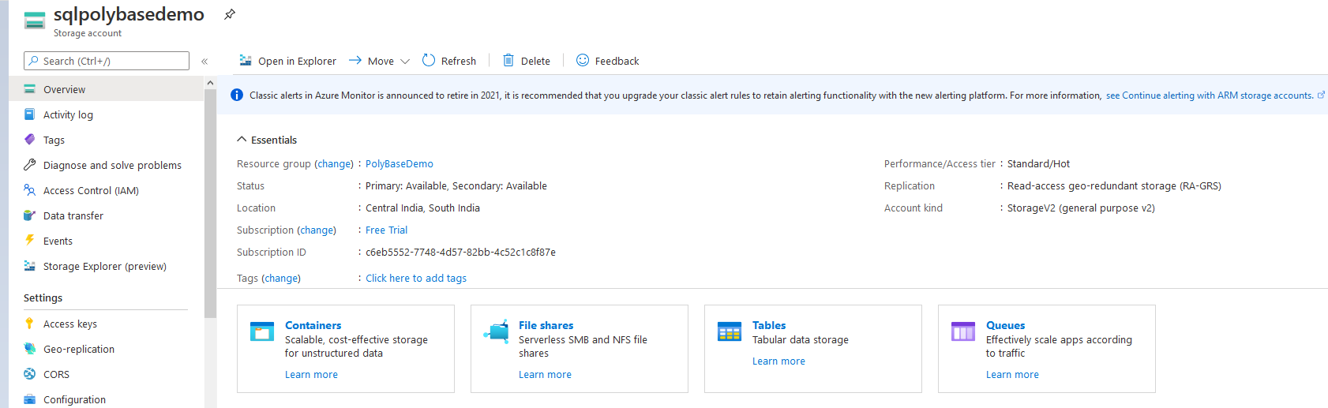The width and height of the screenshot is (1328, 408).
Task: Open Access Control (IAM) menu item
Action: [x=91, y=190]
